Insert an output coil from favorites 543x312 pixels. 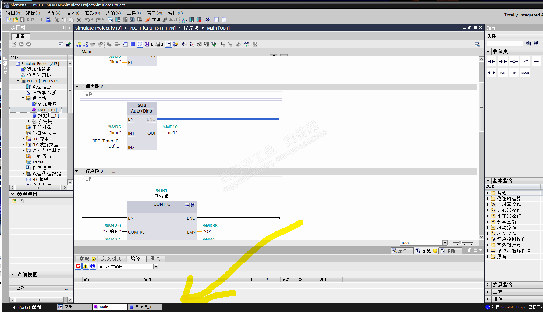click(514, 61)
